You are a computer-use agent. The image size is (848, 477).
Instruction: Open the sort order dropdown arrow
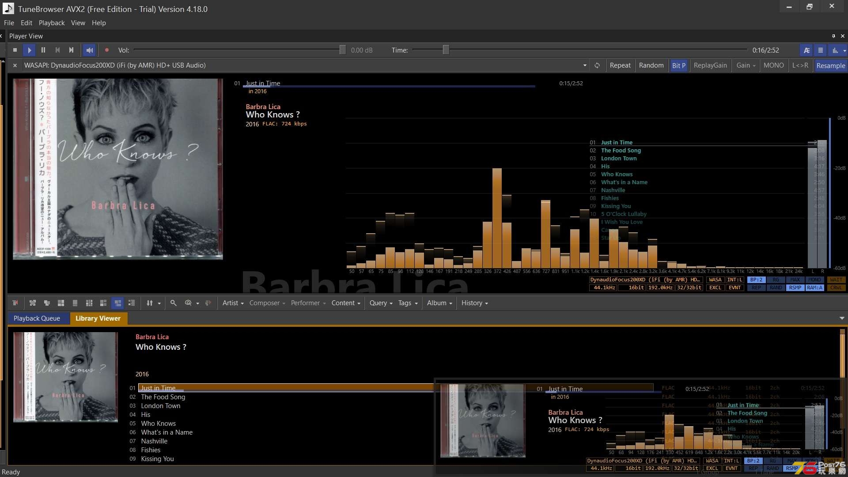pyautogui.click(x=159, y=303)
